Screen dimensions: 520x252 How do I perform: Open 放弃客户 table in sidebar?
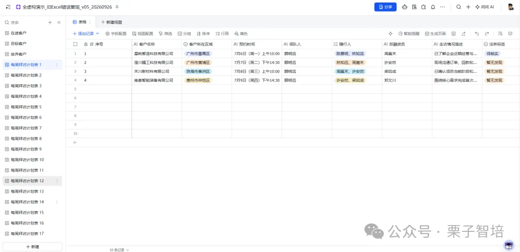click(x=32, y=54)
